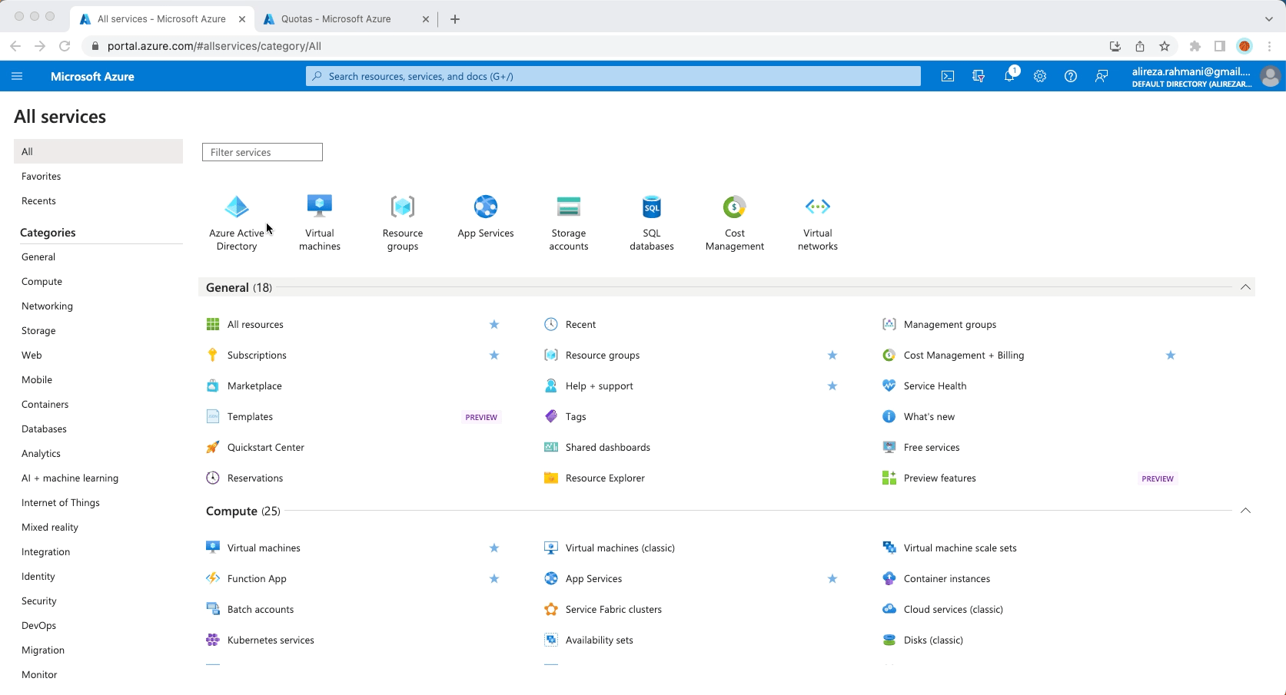The image size is (1286, 695).
Task: Open portal settings gear
Action: point(1040,76)
